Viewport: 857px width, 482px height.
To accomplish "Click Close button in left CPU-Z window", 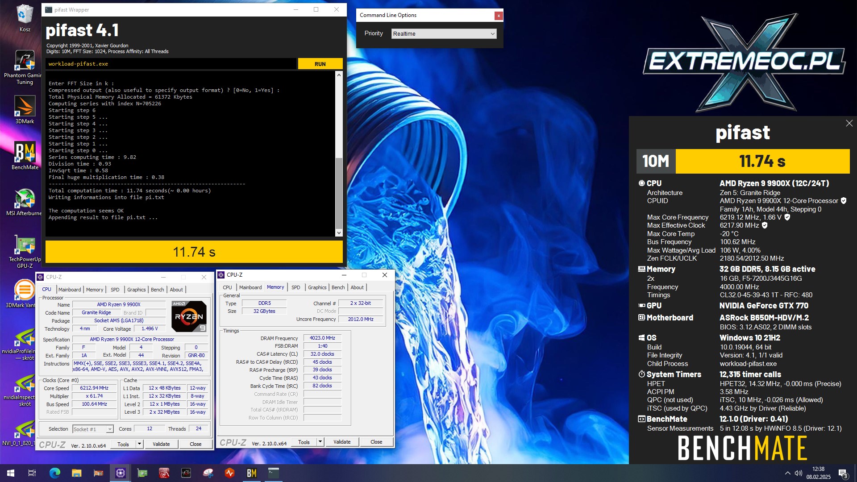I will pyautogui.click(x=196, y=444).
